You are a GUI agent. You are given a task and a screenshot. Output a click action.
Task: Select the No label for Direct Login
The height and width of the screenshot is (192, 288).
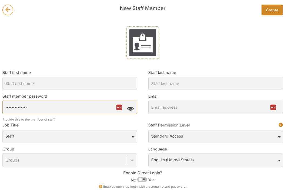[133, 180]
